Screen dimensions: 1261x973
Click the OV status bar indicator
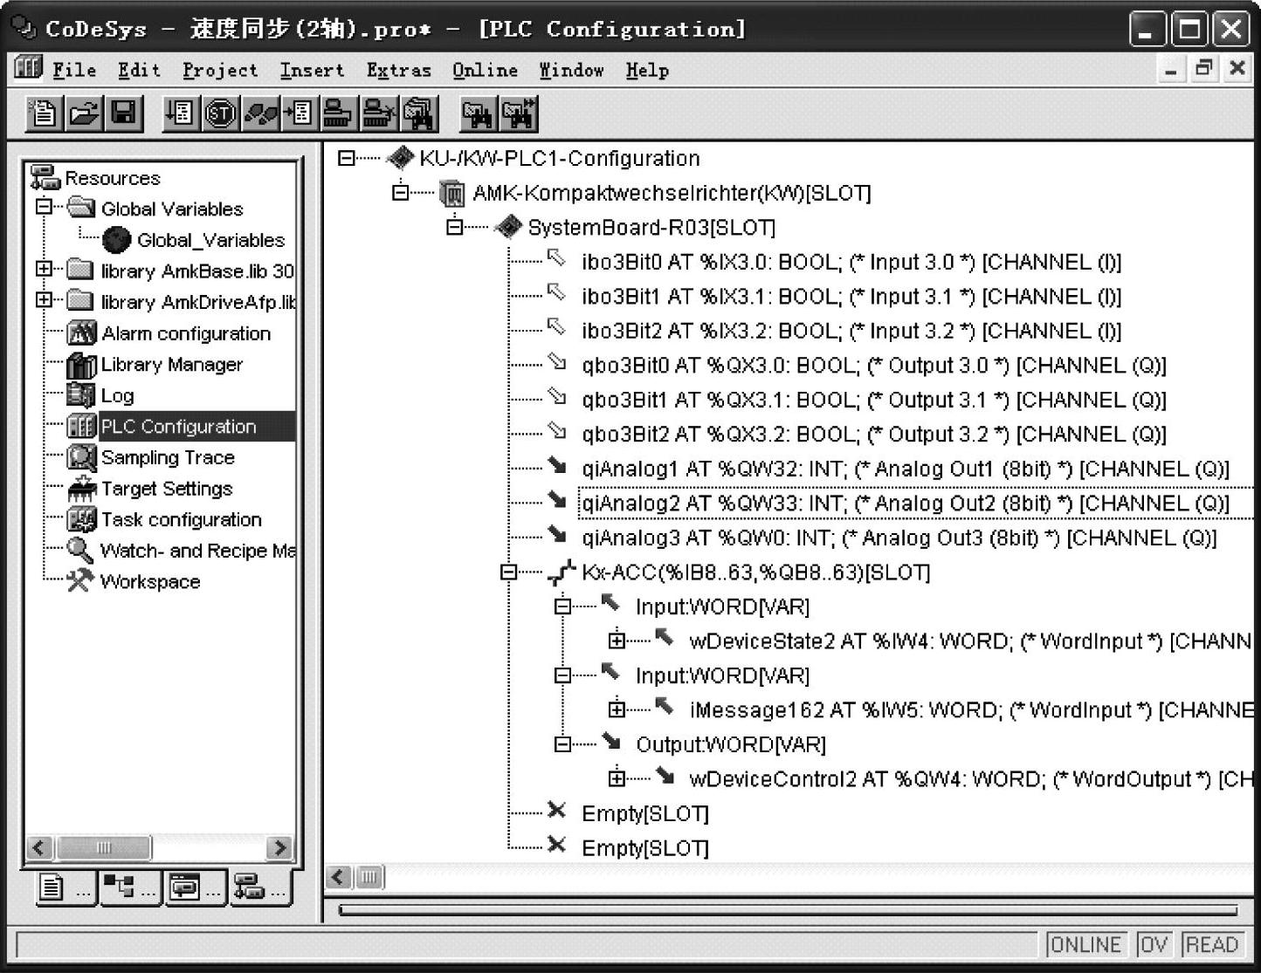coord(1154,945)
